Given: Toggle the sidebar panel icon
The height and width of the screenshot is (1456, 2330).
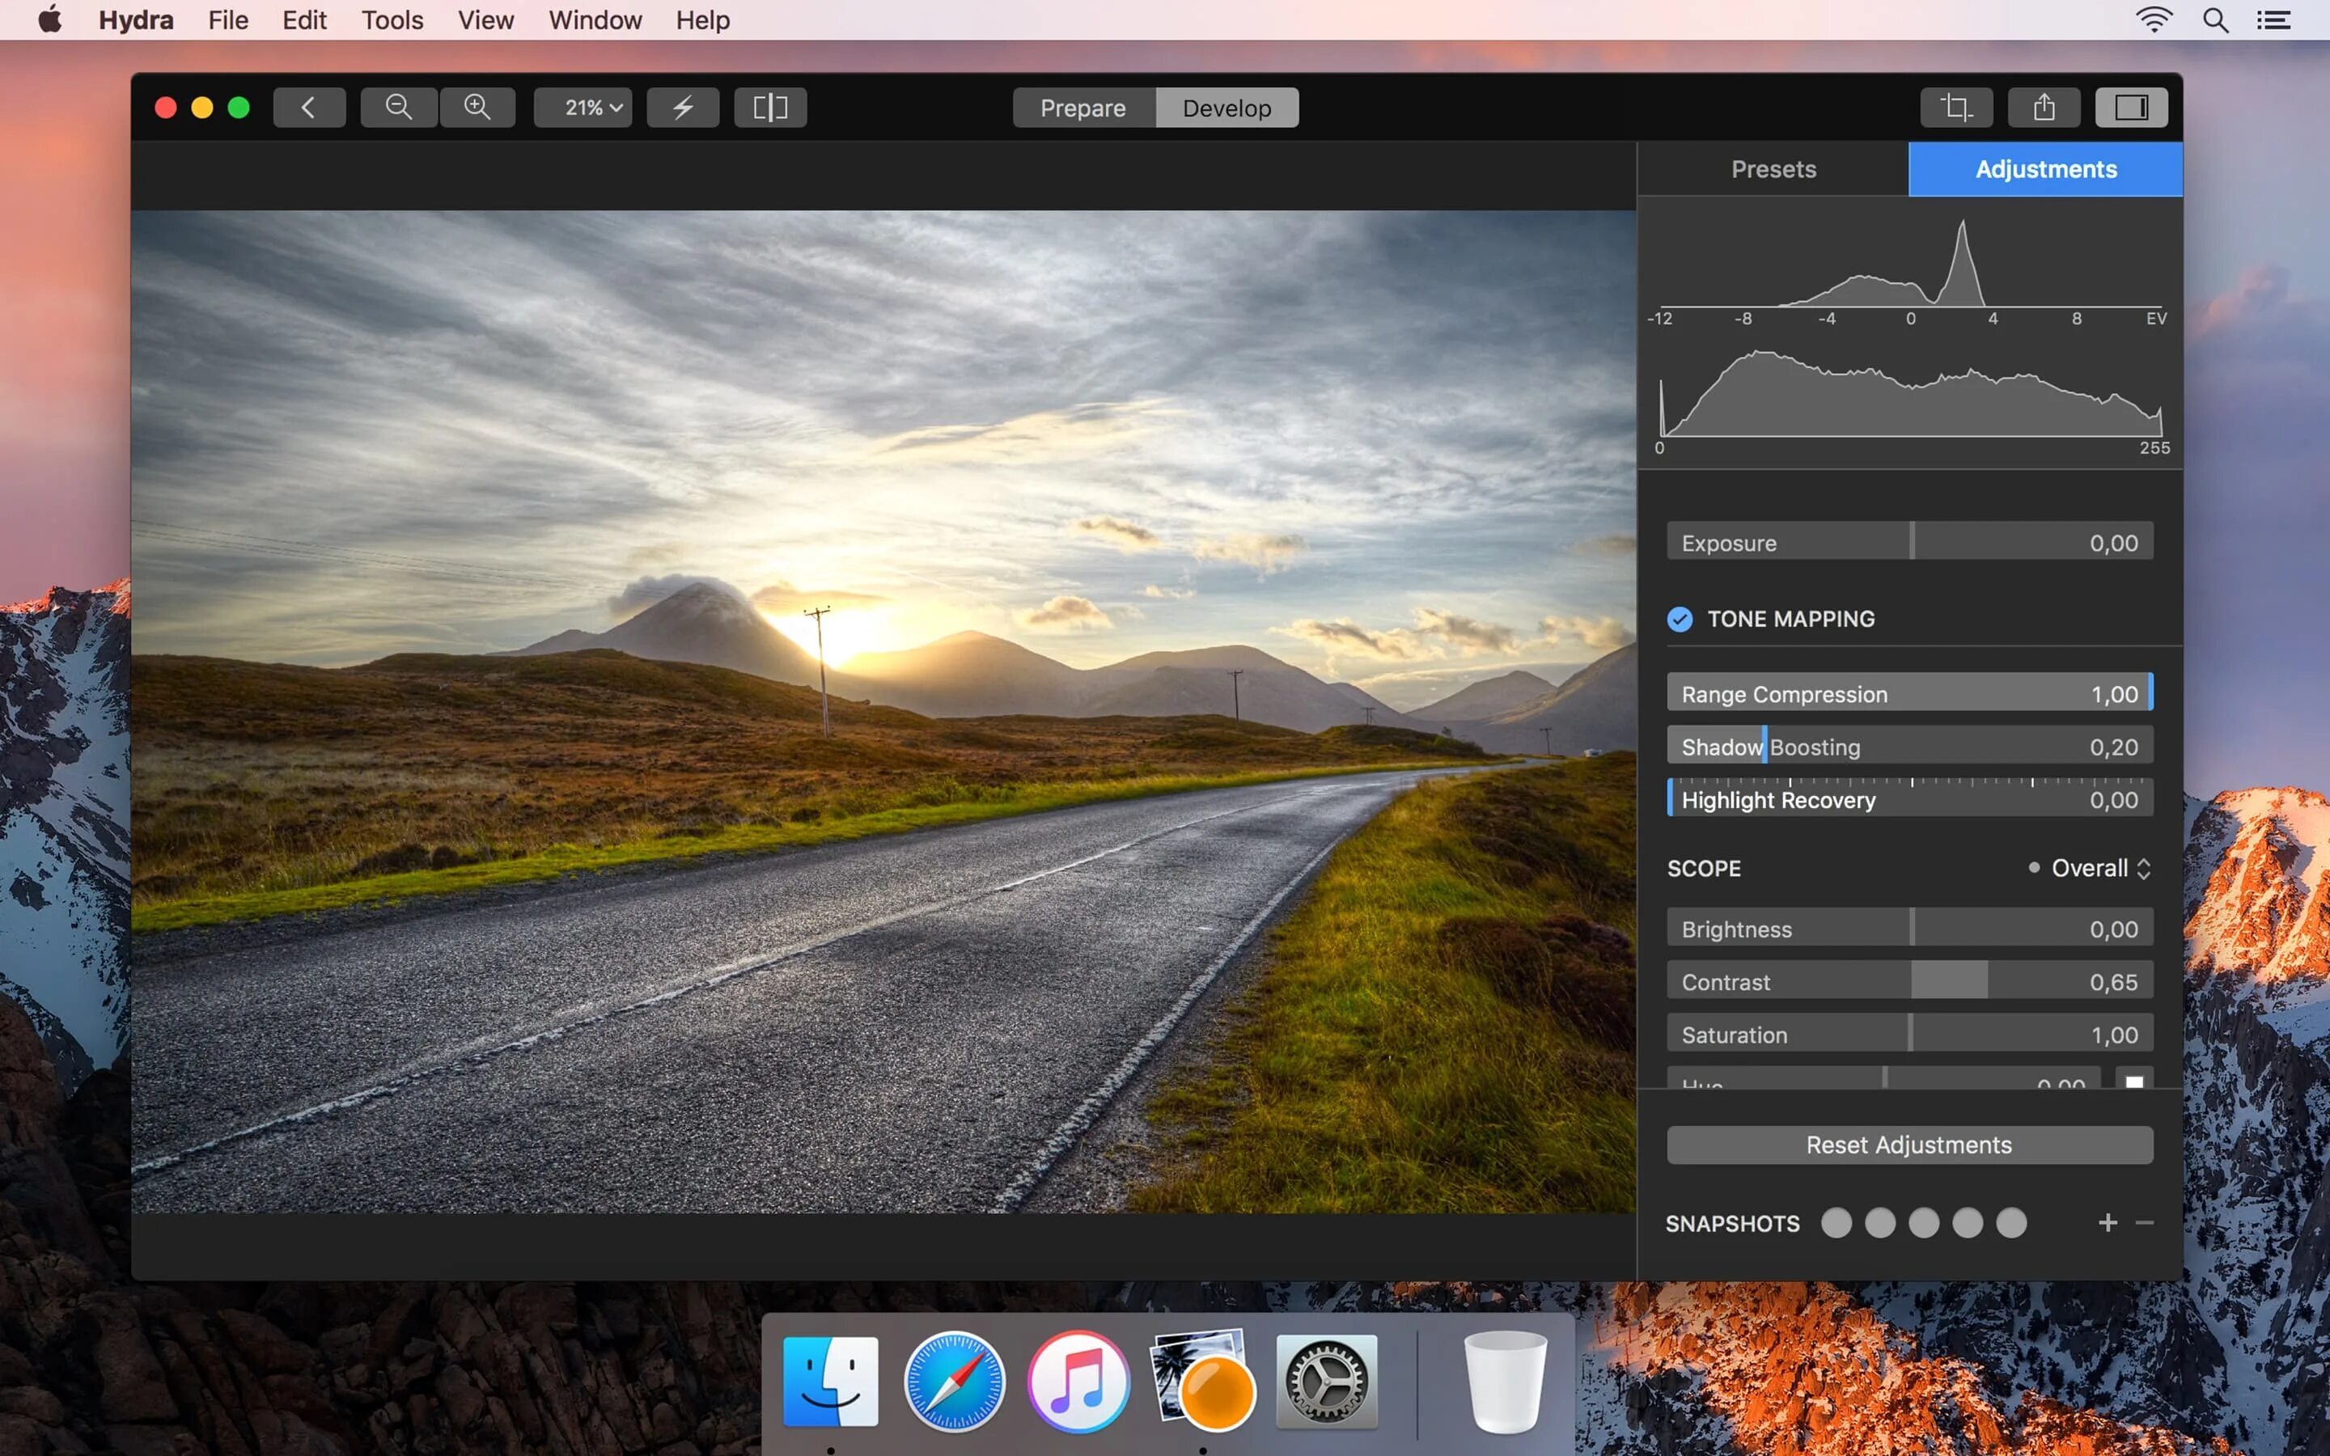Looking at the screenshot, I should click(x=2131, y=107).
